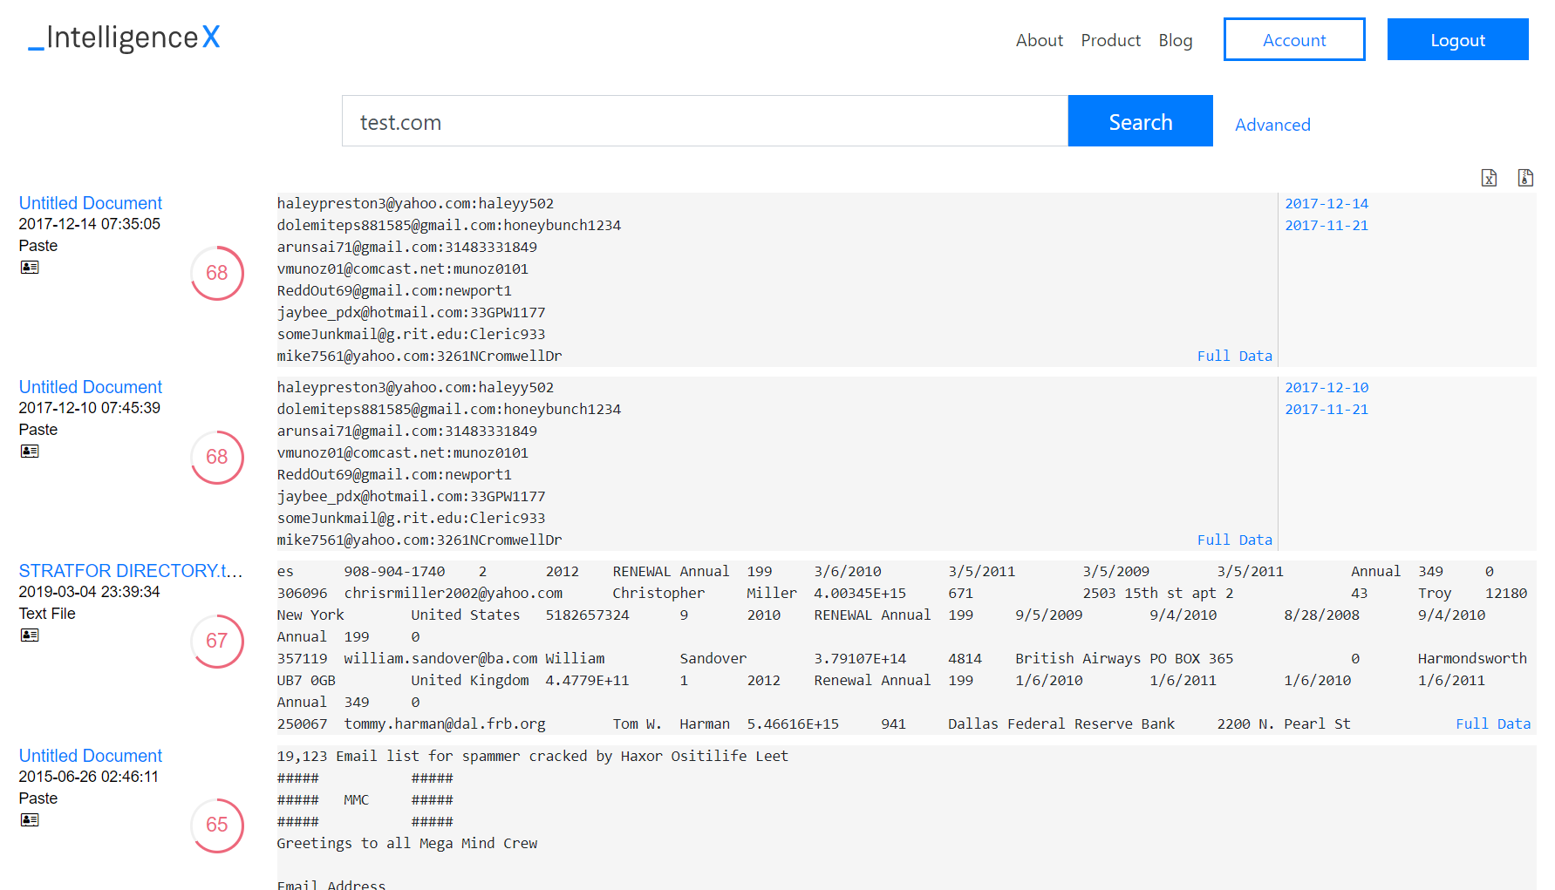
Task: Click ID card icon under 2017-12-14 paste
Action: [30, 268]
